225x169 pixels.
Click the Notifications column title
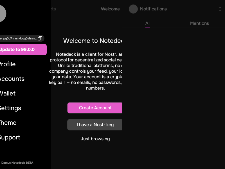153,9
